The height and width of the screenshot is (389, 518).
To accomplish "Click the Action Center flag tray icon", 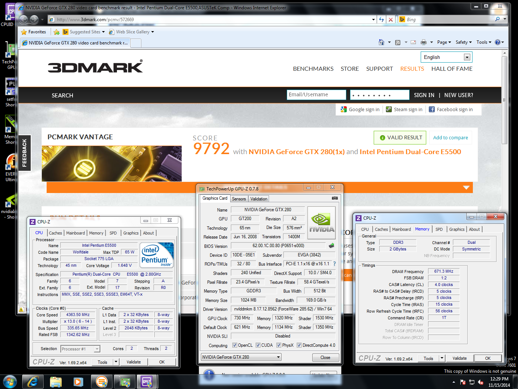I will coord(462,382).
